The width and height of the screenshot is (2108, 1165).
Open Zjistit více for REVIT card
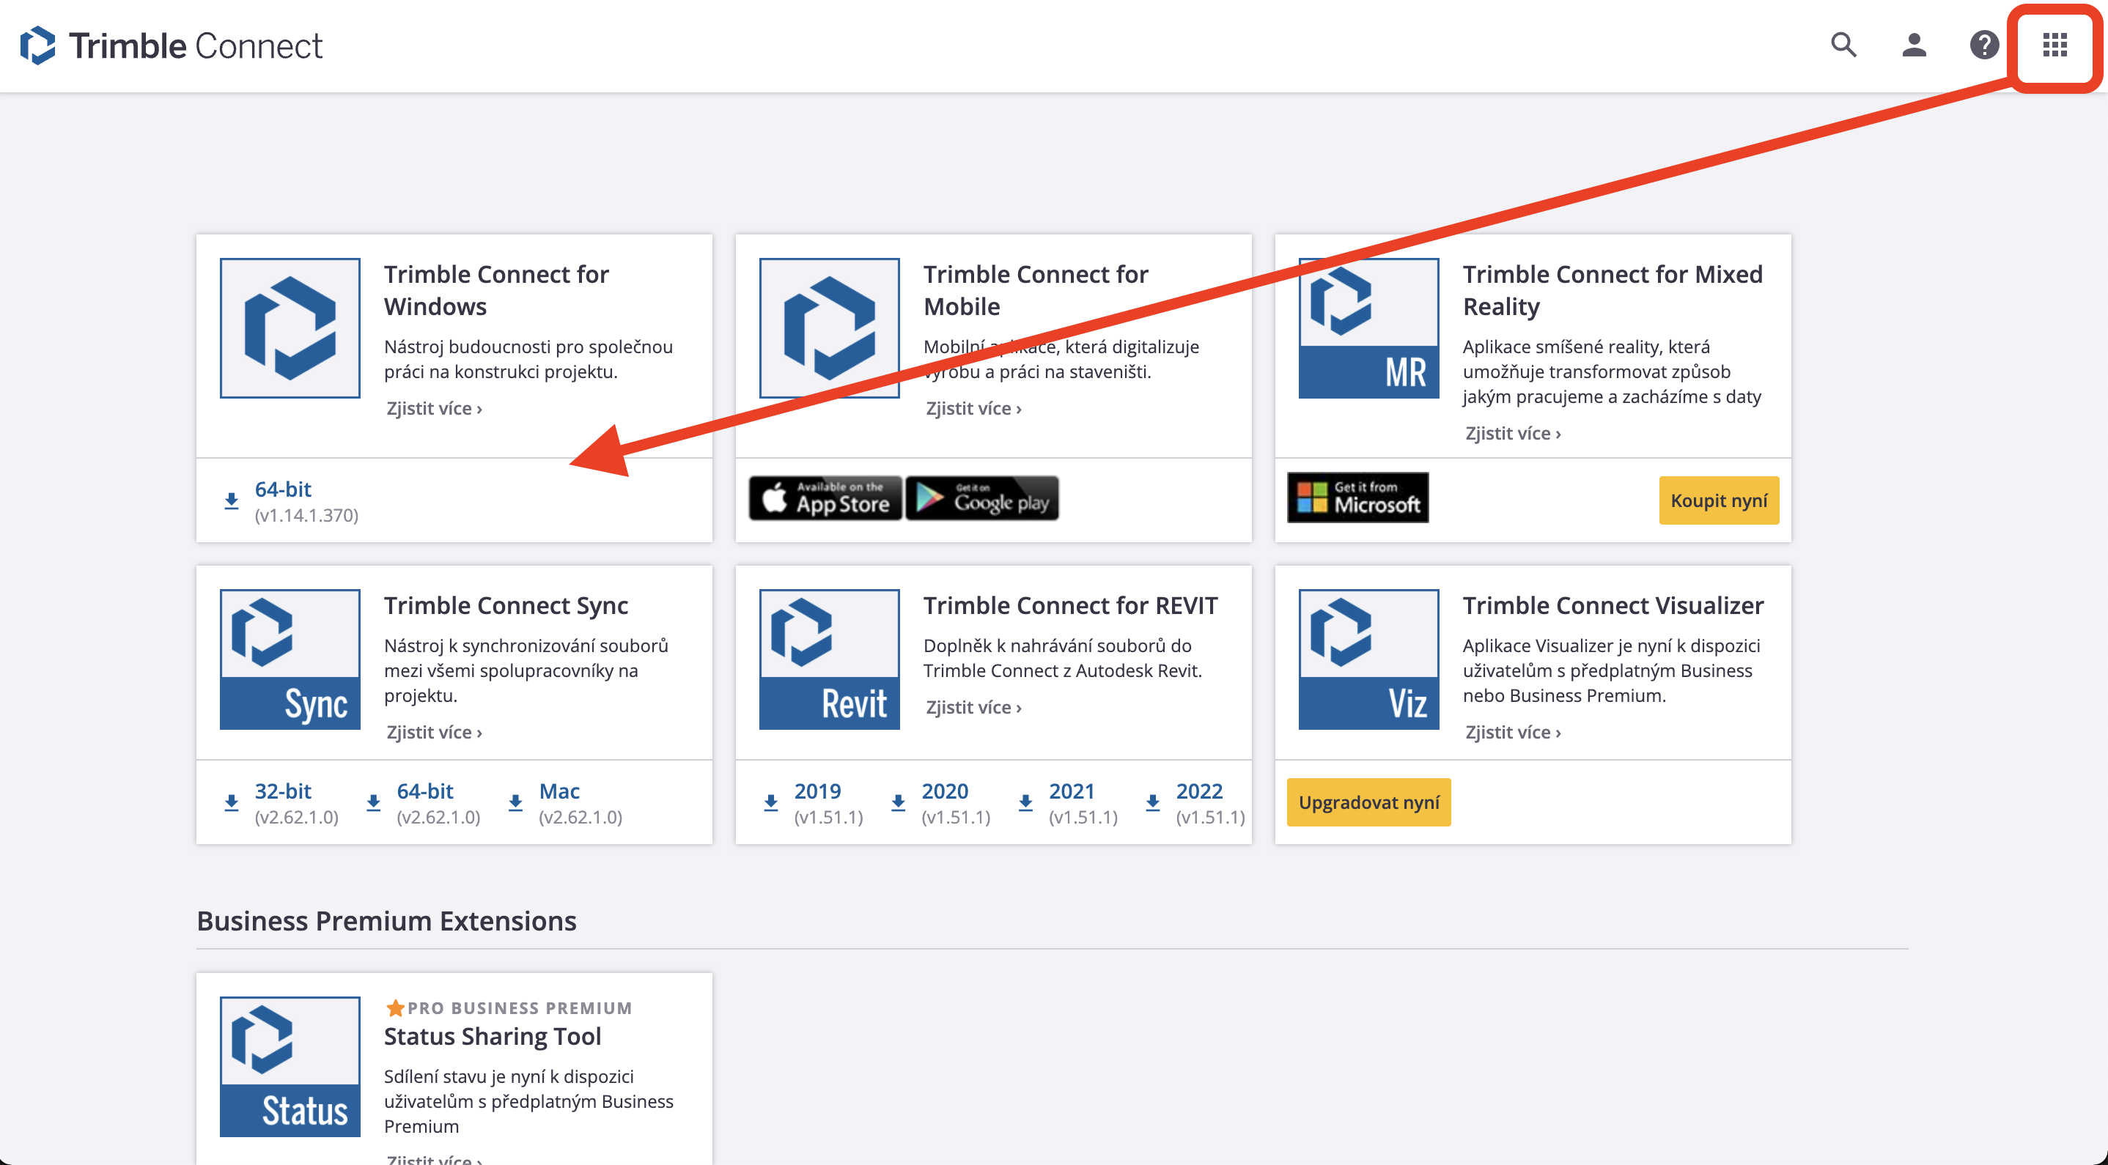point(973,707)
